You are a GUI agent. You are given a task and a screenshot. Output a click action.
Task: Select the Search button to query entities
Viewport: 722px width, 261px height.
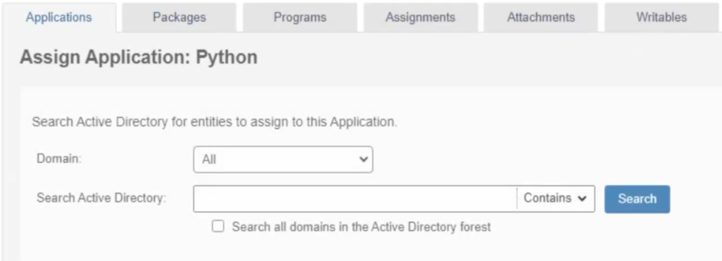point(636,198)
